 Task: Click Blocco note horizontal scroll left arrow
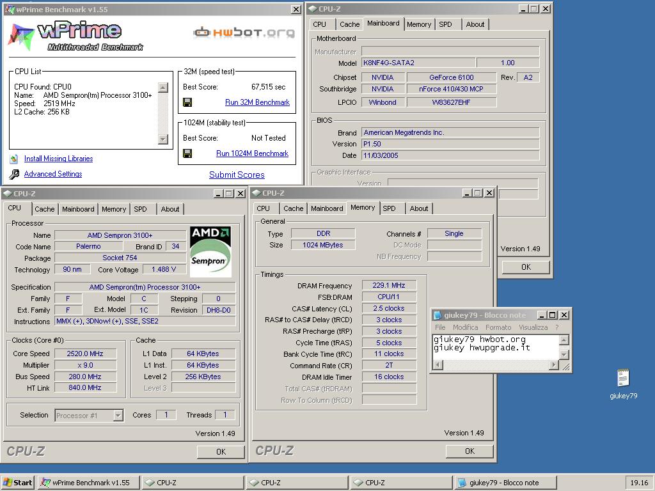(x=438, y=365)
